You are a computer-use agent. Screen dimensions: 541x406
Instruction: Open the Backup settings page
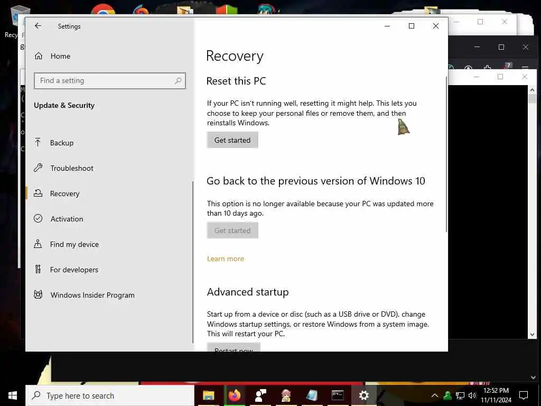(62, 143)
